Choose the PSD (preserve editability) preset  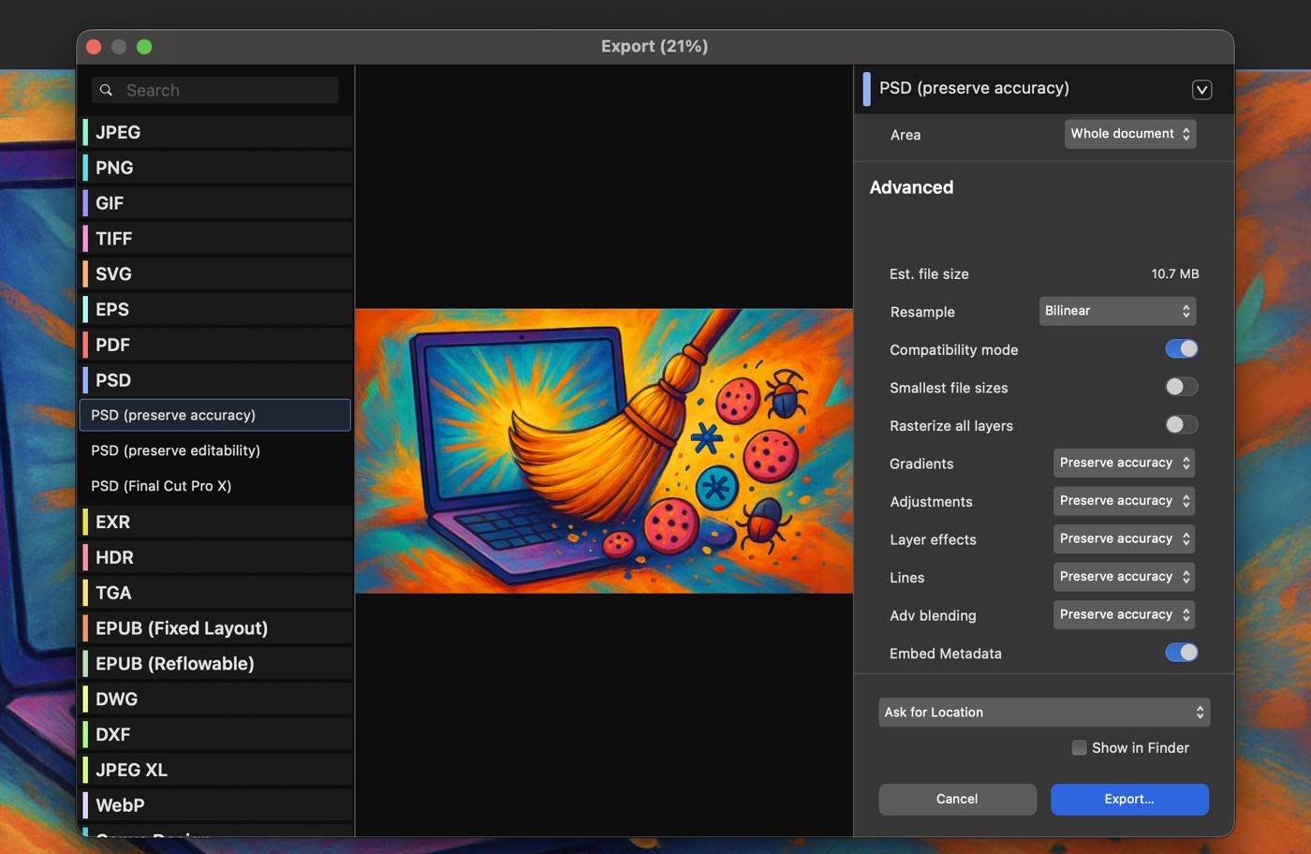215,450
